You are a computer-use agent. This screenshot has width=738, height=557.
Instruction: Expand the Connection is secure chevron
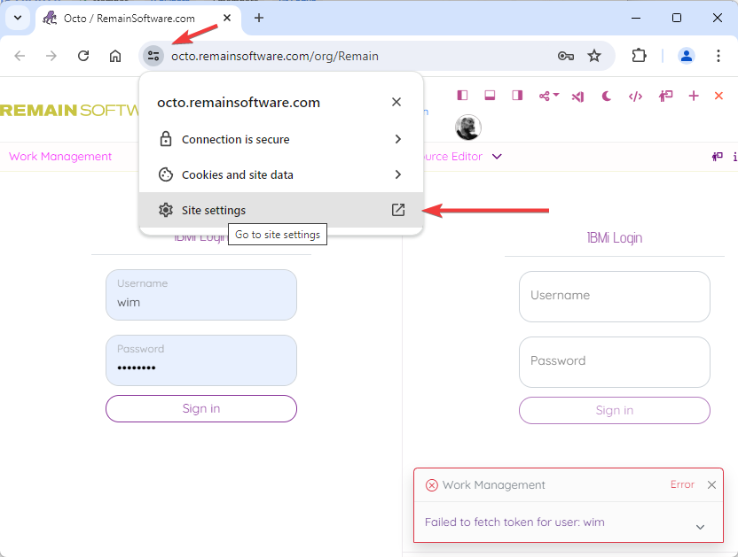coord(398,139)
